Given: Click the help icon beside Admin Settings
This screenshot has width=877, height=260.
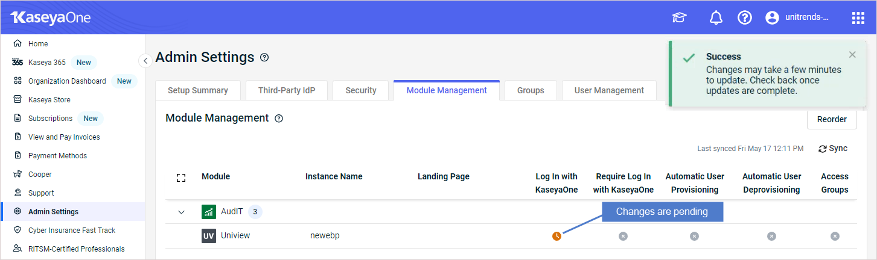Looking at the screenshot, I should (x=264, y=58).
